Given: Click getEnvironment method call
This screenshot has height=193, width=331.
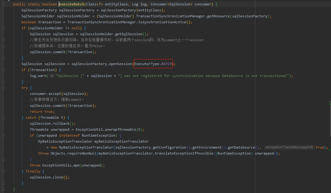Looking at the screenshot, I should [x=207, y=147].
